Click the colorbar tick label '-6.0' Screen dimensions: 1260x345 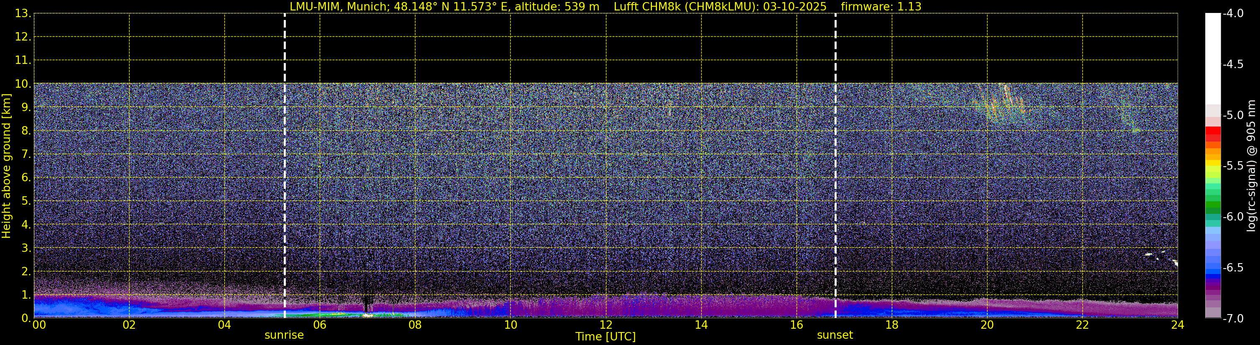pos(1232,217)
